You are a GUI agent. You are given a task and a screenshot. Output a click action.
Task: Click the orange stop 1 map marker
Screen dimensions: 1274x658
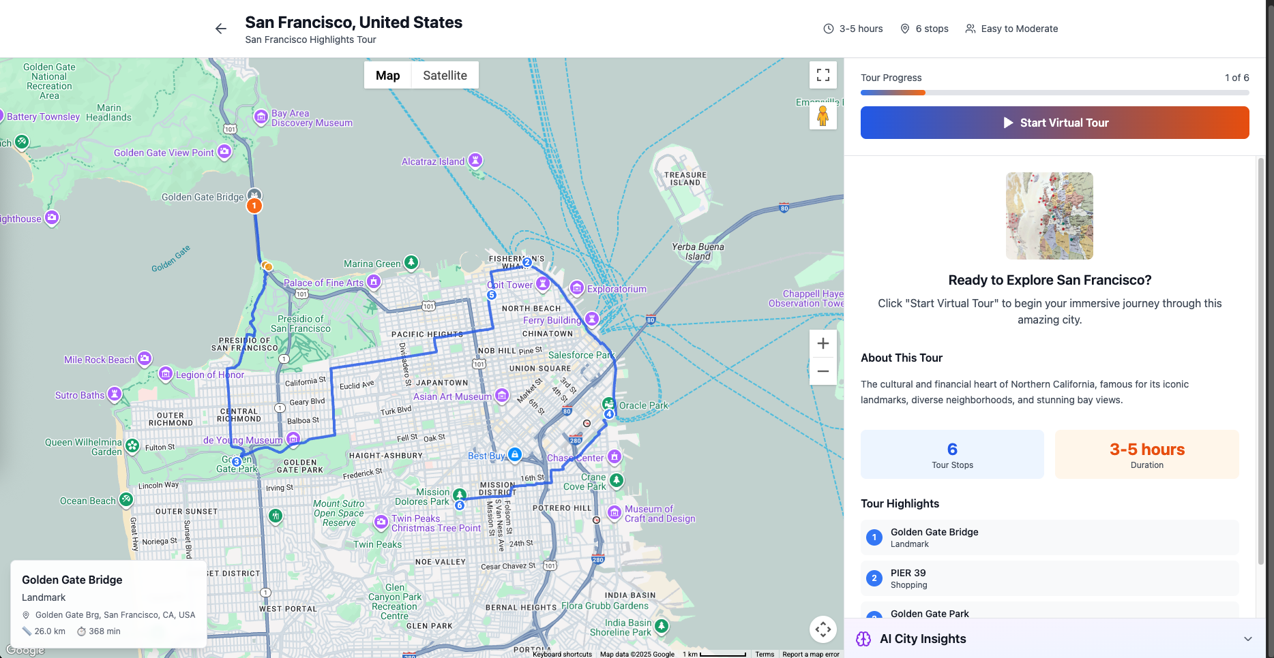(254, 205)
